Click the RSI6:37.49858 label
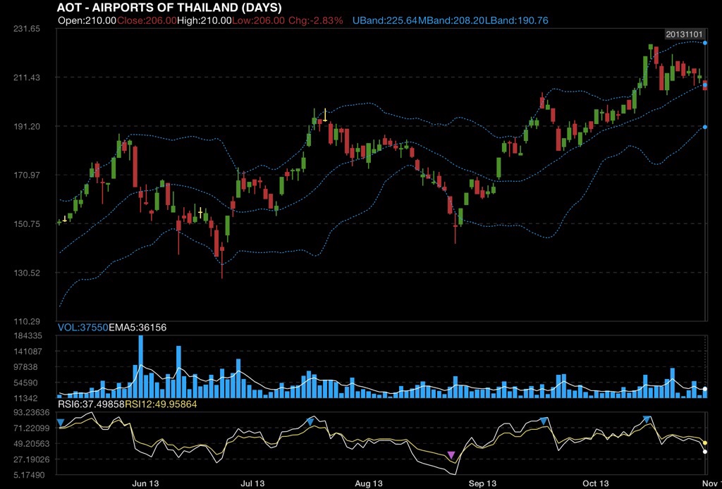Viewport: 722px width, 489px height. [x=92, y=405]
